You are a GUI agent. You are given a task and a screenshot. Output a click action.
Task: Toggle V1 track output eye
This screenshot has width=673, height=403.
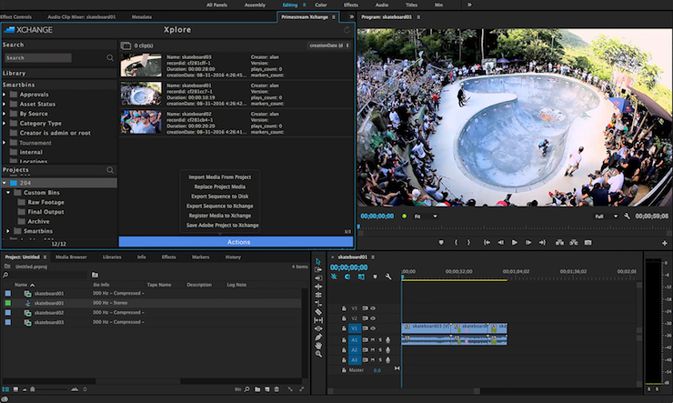[x=373, y=328]
